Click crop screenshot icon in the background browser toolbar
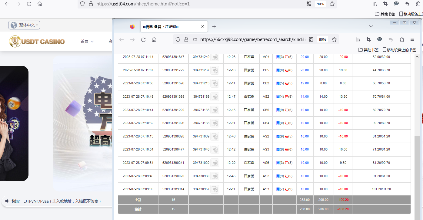 point(385,4)
